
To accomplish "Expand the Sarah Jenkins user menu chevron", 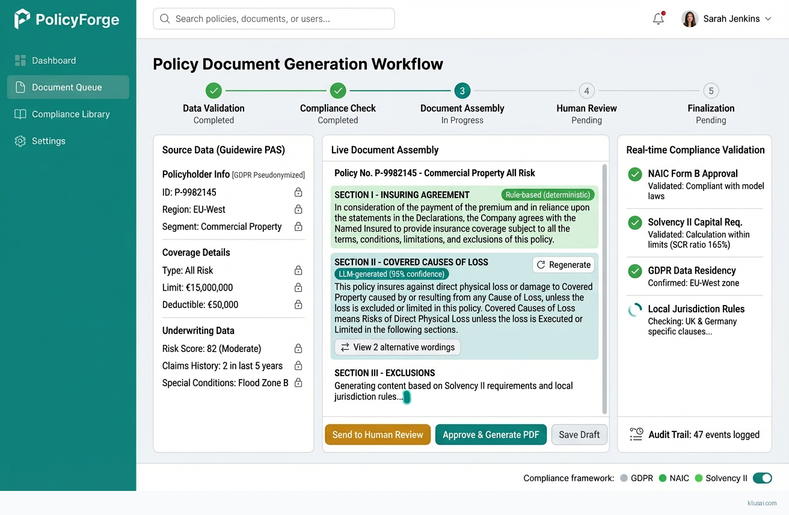I will click(x=768, y=19).
